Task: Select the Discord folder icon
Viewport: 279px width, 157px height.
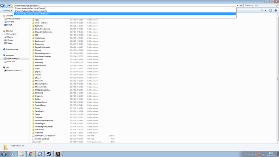Action: 34,50
